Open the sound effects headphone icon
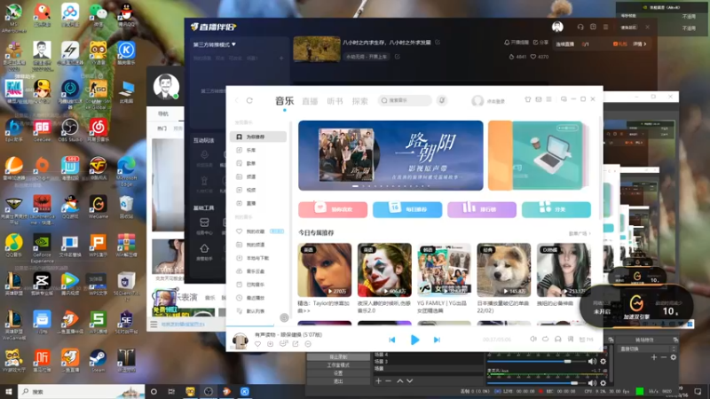Viewport: 710px width, 399px height. pyautogui.click(x=558, y=340)
